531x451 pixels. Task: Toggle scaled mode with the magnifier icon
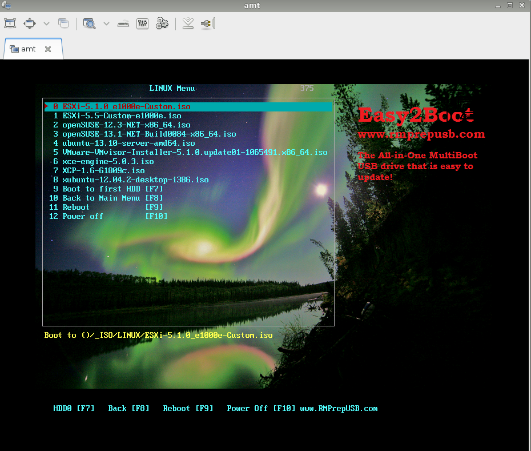(x=89, y=23)
